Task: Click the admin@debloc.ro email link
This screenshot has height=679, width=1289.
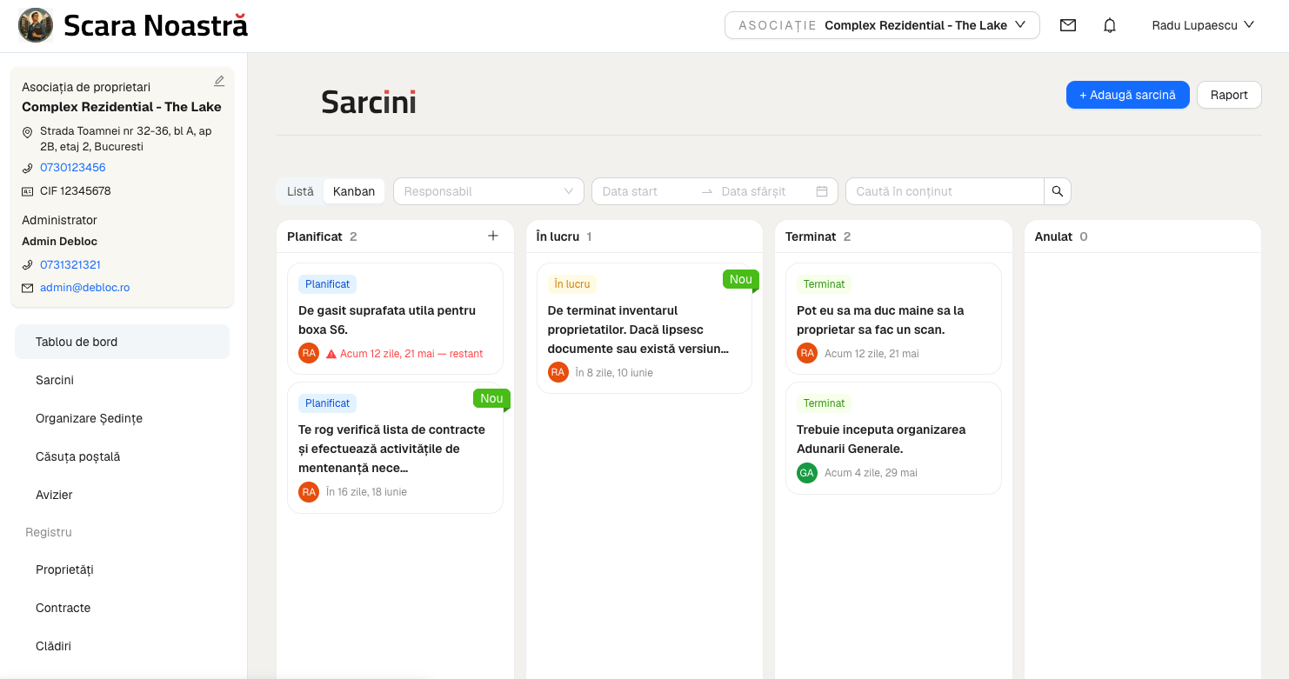Action: [85, 287]
